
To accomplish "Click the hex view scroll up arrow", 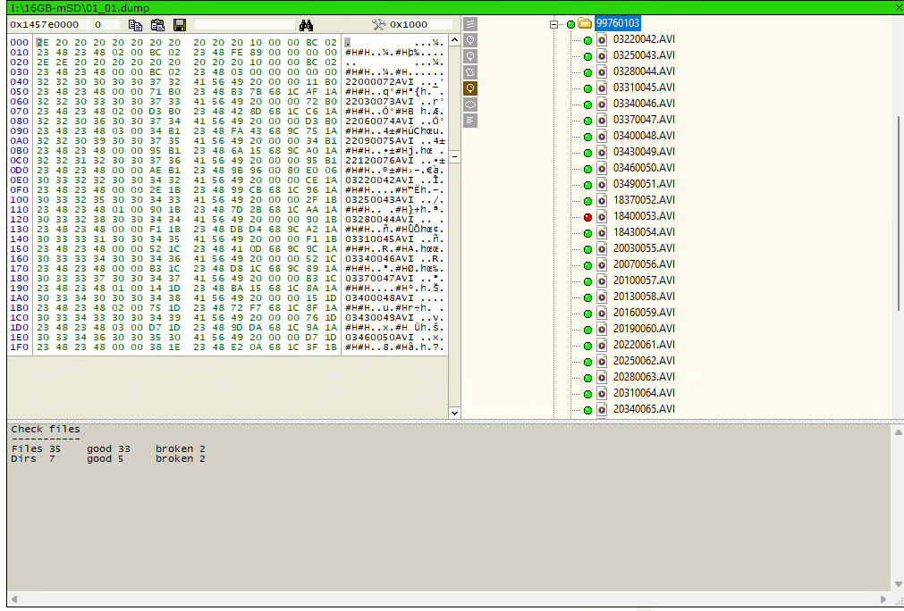I will tap(454, 40).
